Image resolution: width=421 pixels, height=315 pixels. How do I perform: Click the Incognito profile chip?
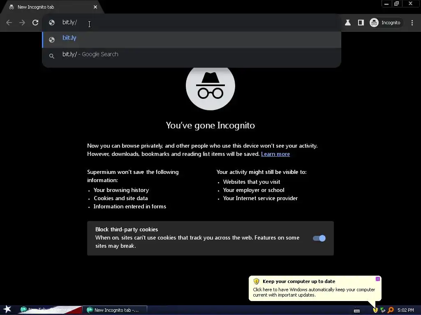(x=385, y=23)
